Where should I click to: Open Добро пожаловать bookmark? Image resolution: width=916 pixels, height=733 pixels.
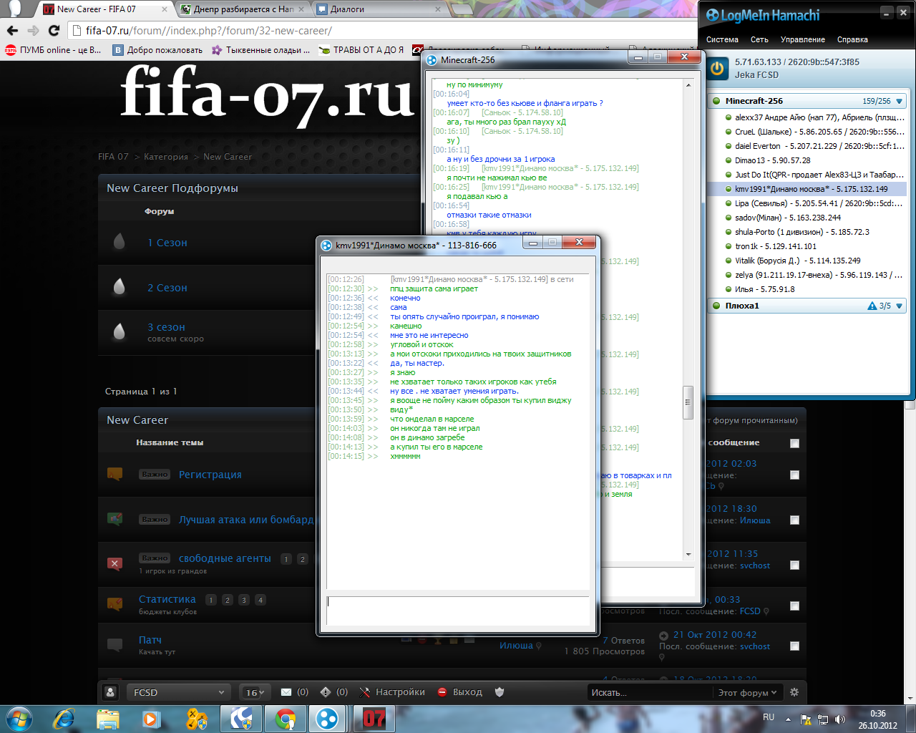[x=157, y=50]
